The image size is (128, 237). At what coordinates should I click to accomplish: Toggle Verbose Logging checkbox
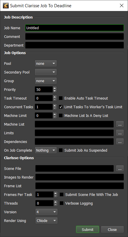(62, 203)
